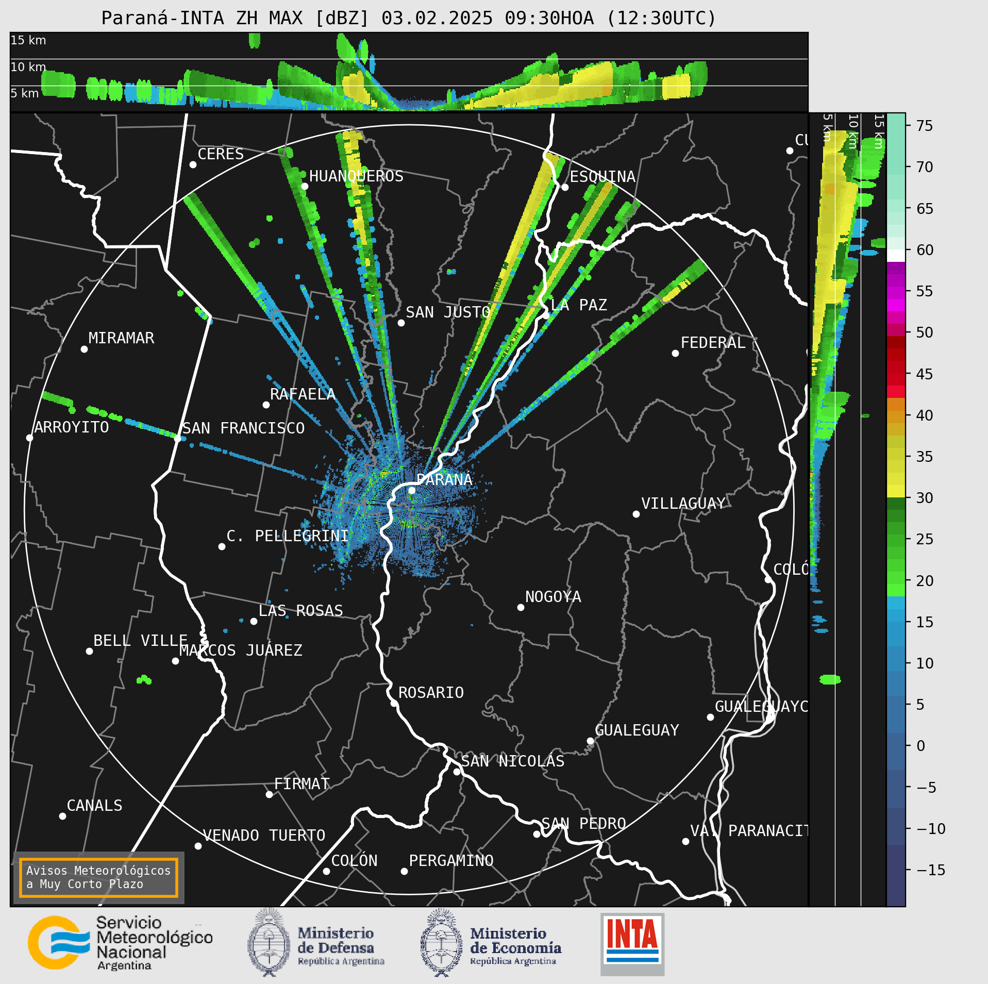
Task: Click the 75 dBZ colorbar value
Action: pos(925,126)
